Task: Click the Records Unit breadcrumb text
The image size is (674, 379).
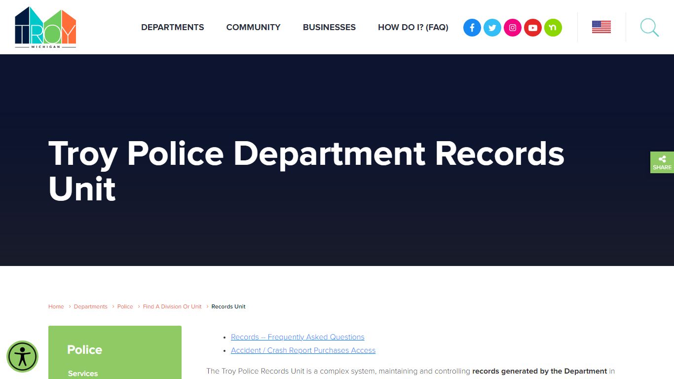Action: click(228, 306)
